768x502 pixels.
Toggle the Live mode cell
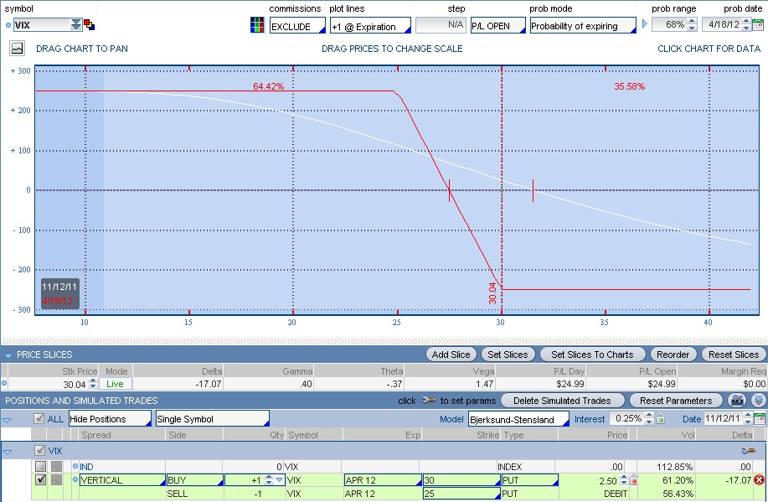[x=115, y=384]
